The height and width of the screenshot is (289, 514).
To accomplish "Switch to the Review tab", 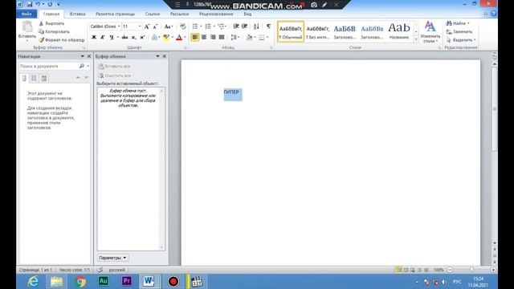I will [216, 14].
